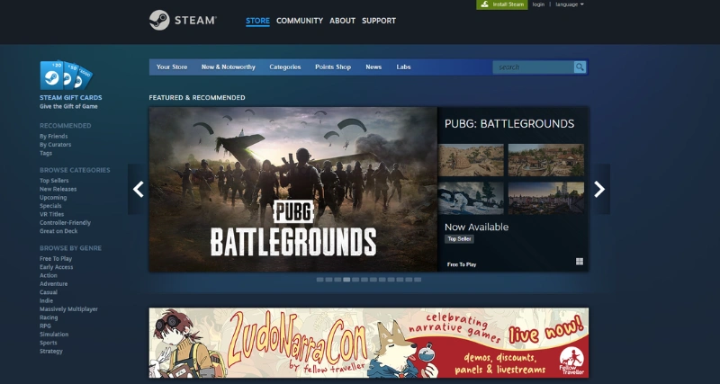
Task: Open the language dropdown
Action: point(569,4)
